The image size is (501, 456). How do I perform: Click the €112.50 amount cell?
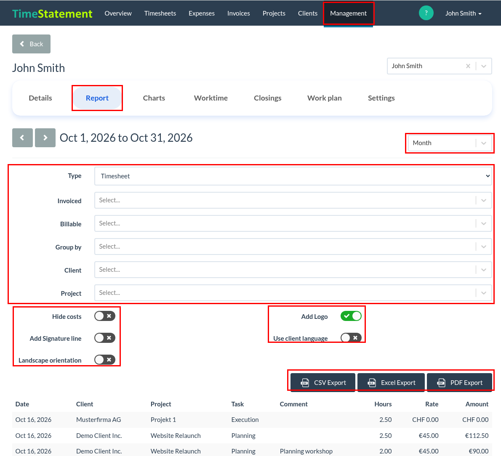[477, 435]
